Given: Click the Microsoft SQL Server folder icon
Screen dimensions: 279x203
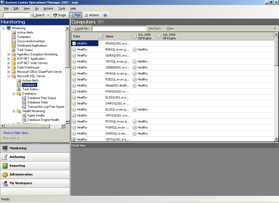Looking at the screenshot, I should tap(14, 76).
